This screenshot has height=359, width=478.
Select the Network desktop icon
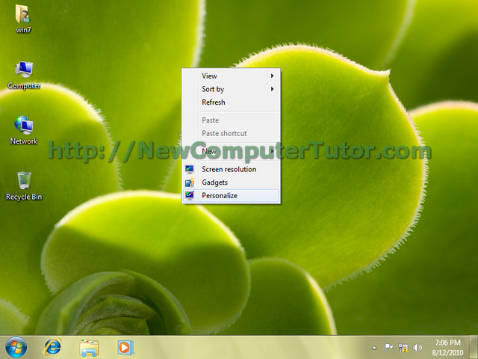click(x=24, y=130)
